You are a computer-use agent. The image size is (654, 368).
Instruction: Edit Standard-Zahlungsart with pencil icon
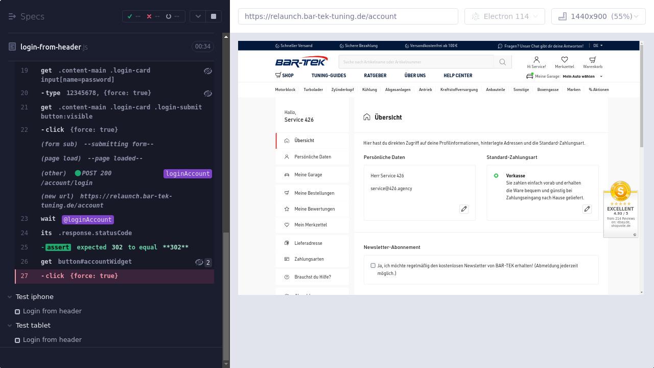(587, 209)
